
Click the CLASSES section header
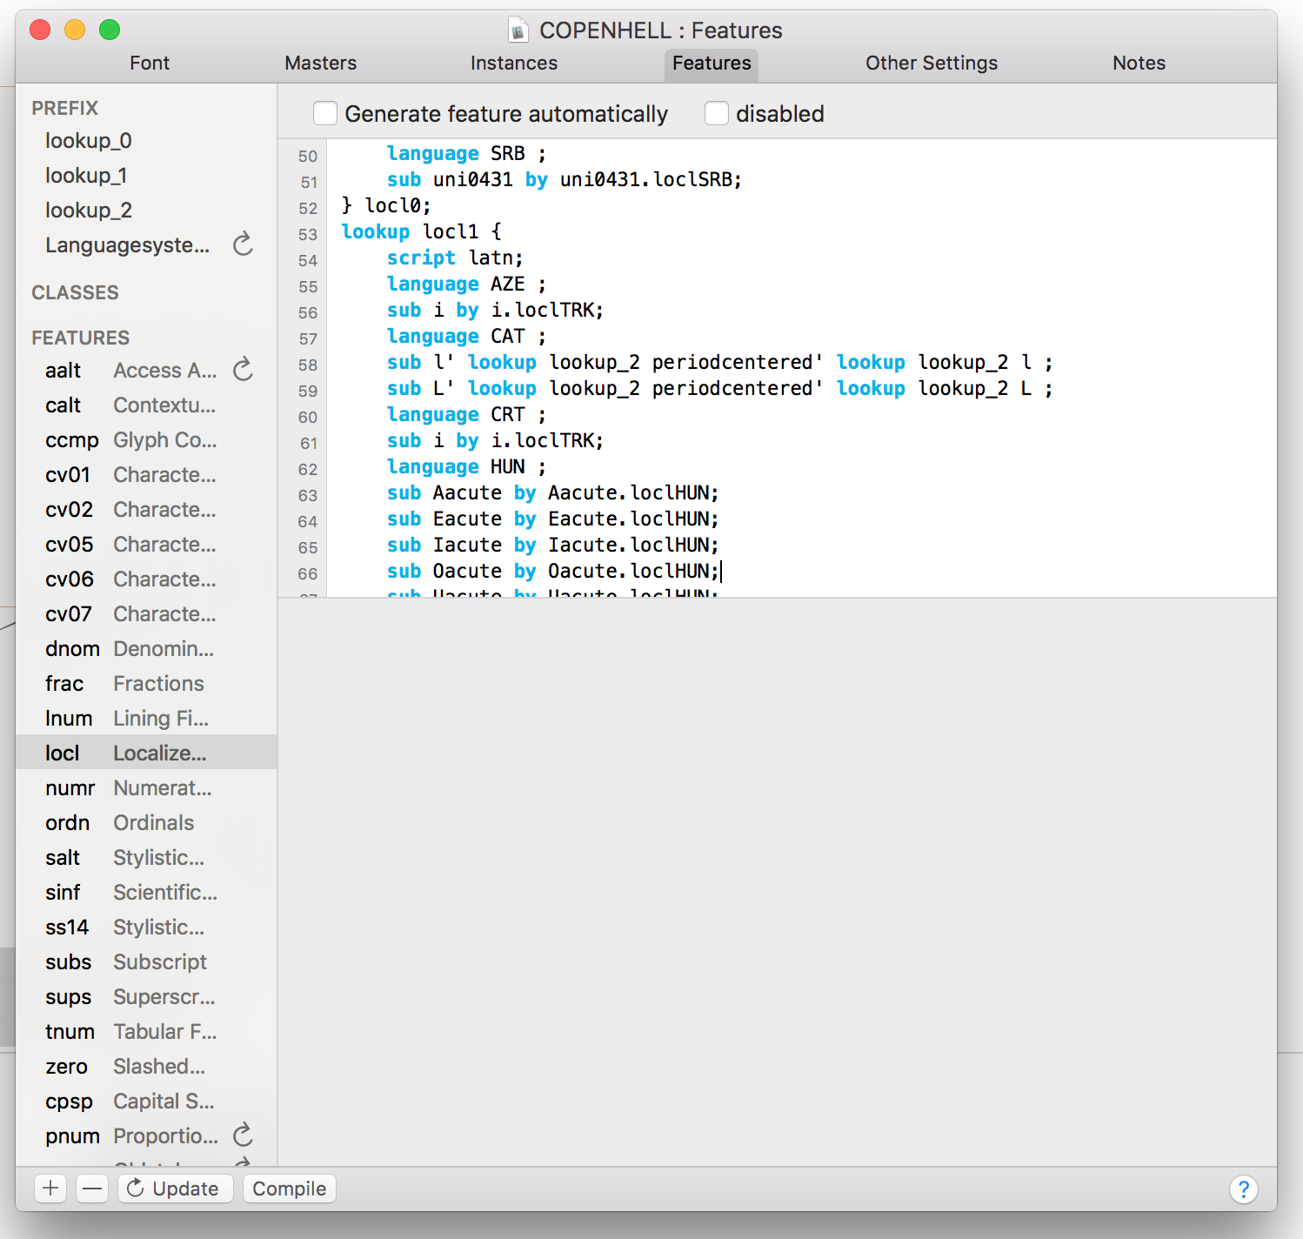coord(76,292)
